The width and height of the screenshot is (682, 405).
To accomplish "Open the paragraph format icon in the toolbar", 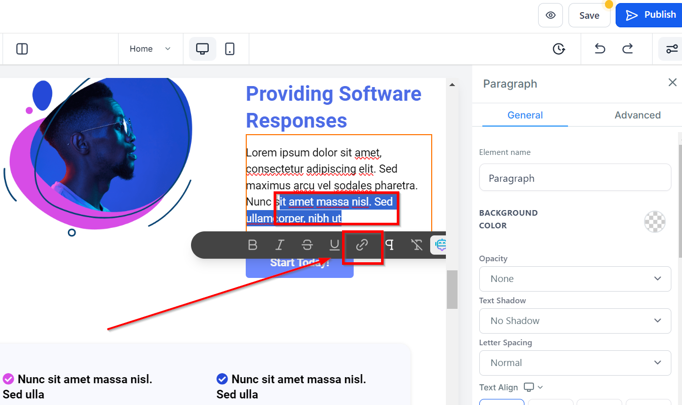I will (390, 246).
